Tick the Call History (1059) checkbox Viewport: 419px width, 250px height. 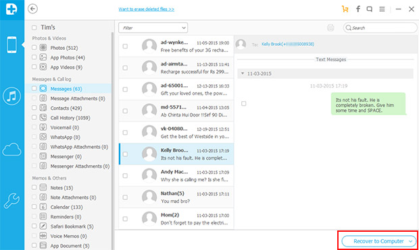(34, 117)
